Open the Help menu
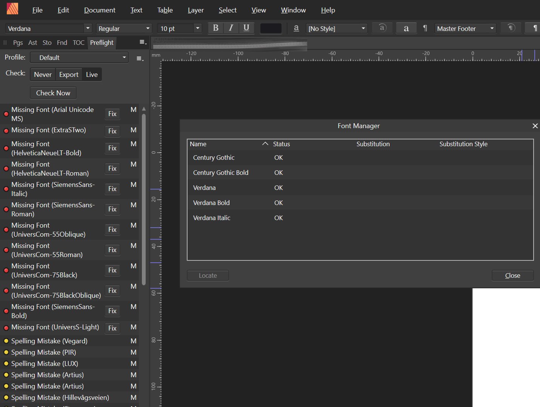The width and height of the screenshot is (540, 407). (x=328, y=10)
